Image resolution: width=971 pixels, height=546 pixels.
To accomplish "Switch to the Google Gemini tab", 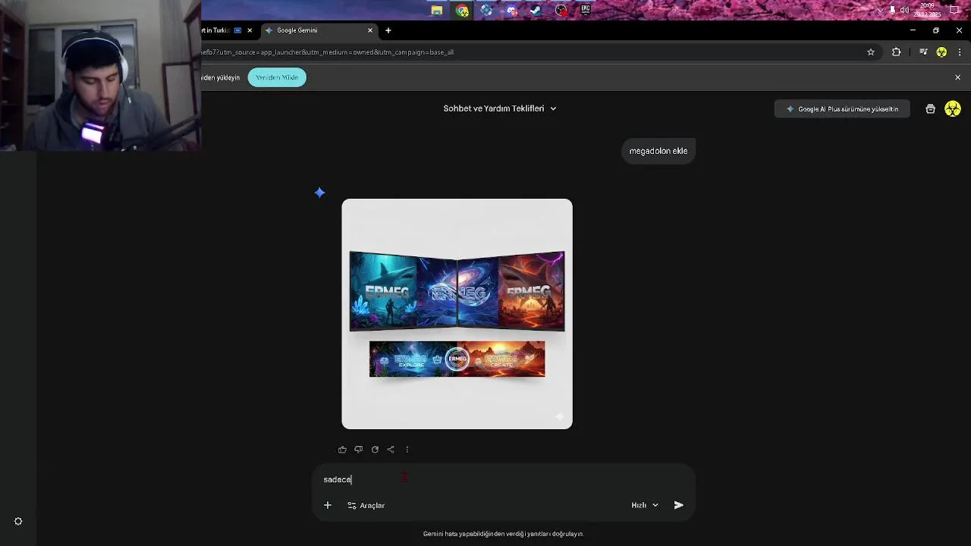I will [x=319, y=30].
